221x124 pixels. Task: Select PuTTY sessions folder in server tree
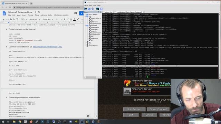click(x=93, y=14)
